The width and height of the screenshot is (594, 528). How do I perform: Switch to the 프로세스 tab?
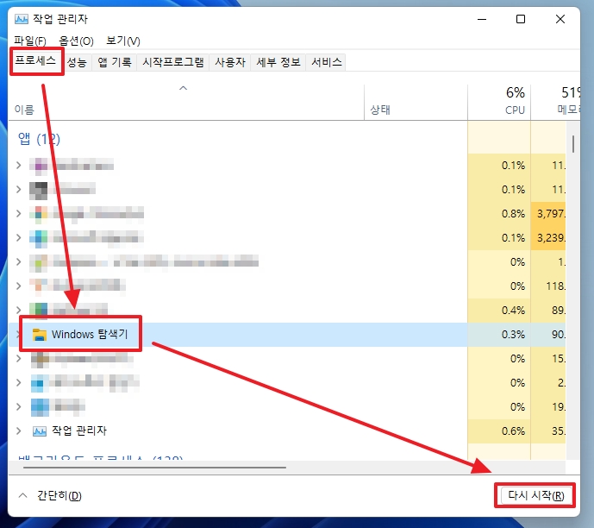[x=35, y=60]
